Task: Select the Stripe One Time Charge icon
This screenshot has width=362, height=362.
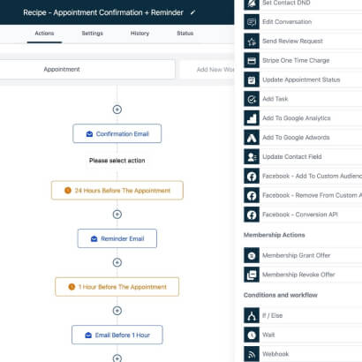Action: [252, 60]
